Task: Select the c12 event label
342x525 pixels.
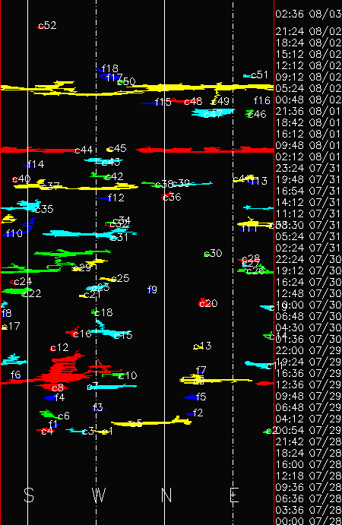Action: tap(59, 347)
